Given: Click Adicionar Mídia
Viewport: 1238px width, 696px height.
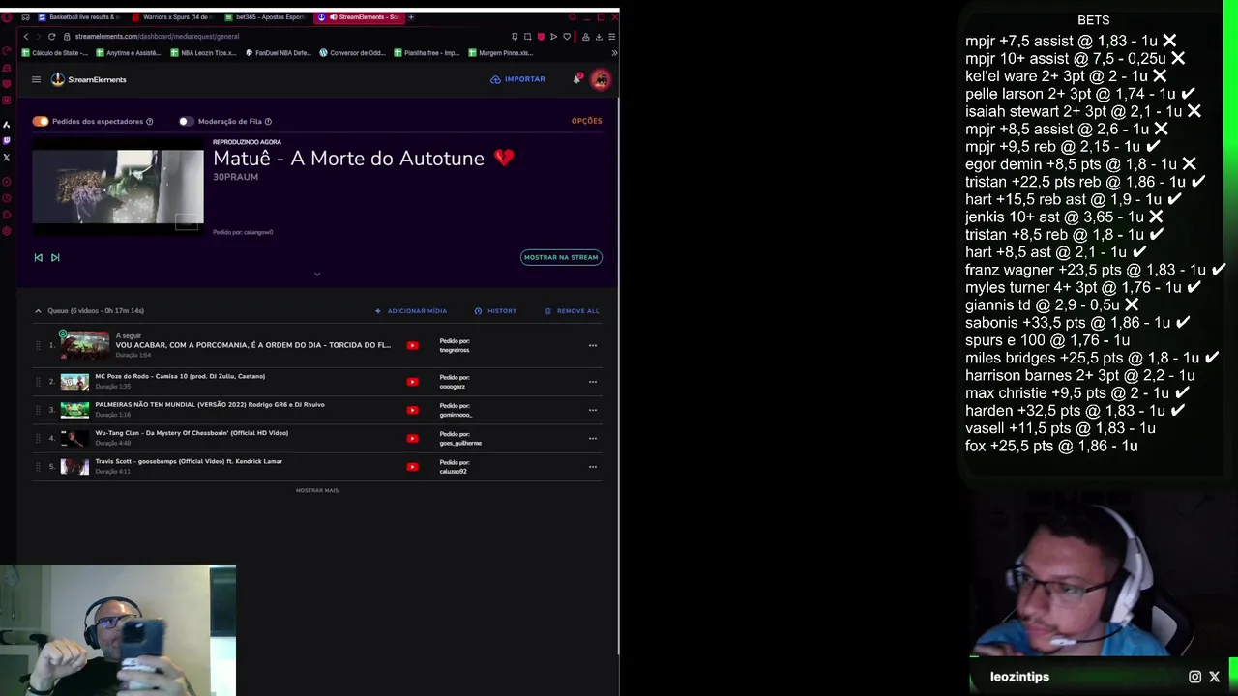Looking at the screenshot, I should point(411,310).
